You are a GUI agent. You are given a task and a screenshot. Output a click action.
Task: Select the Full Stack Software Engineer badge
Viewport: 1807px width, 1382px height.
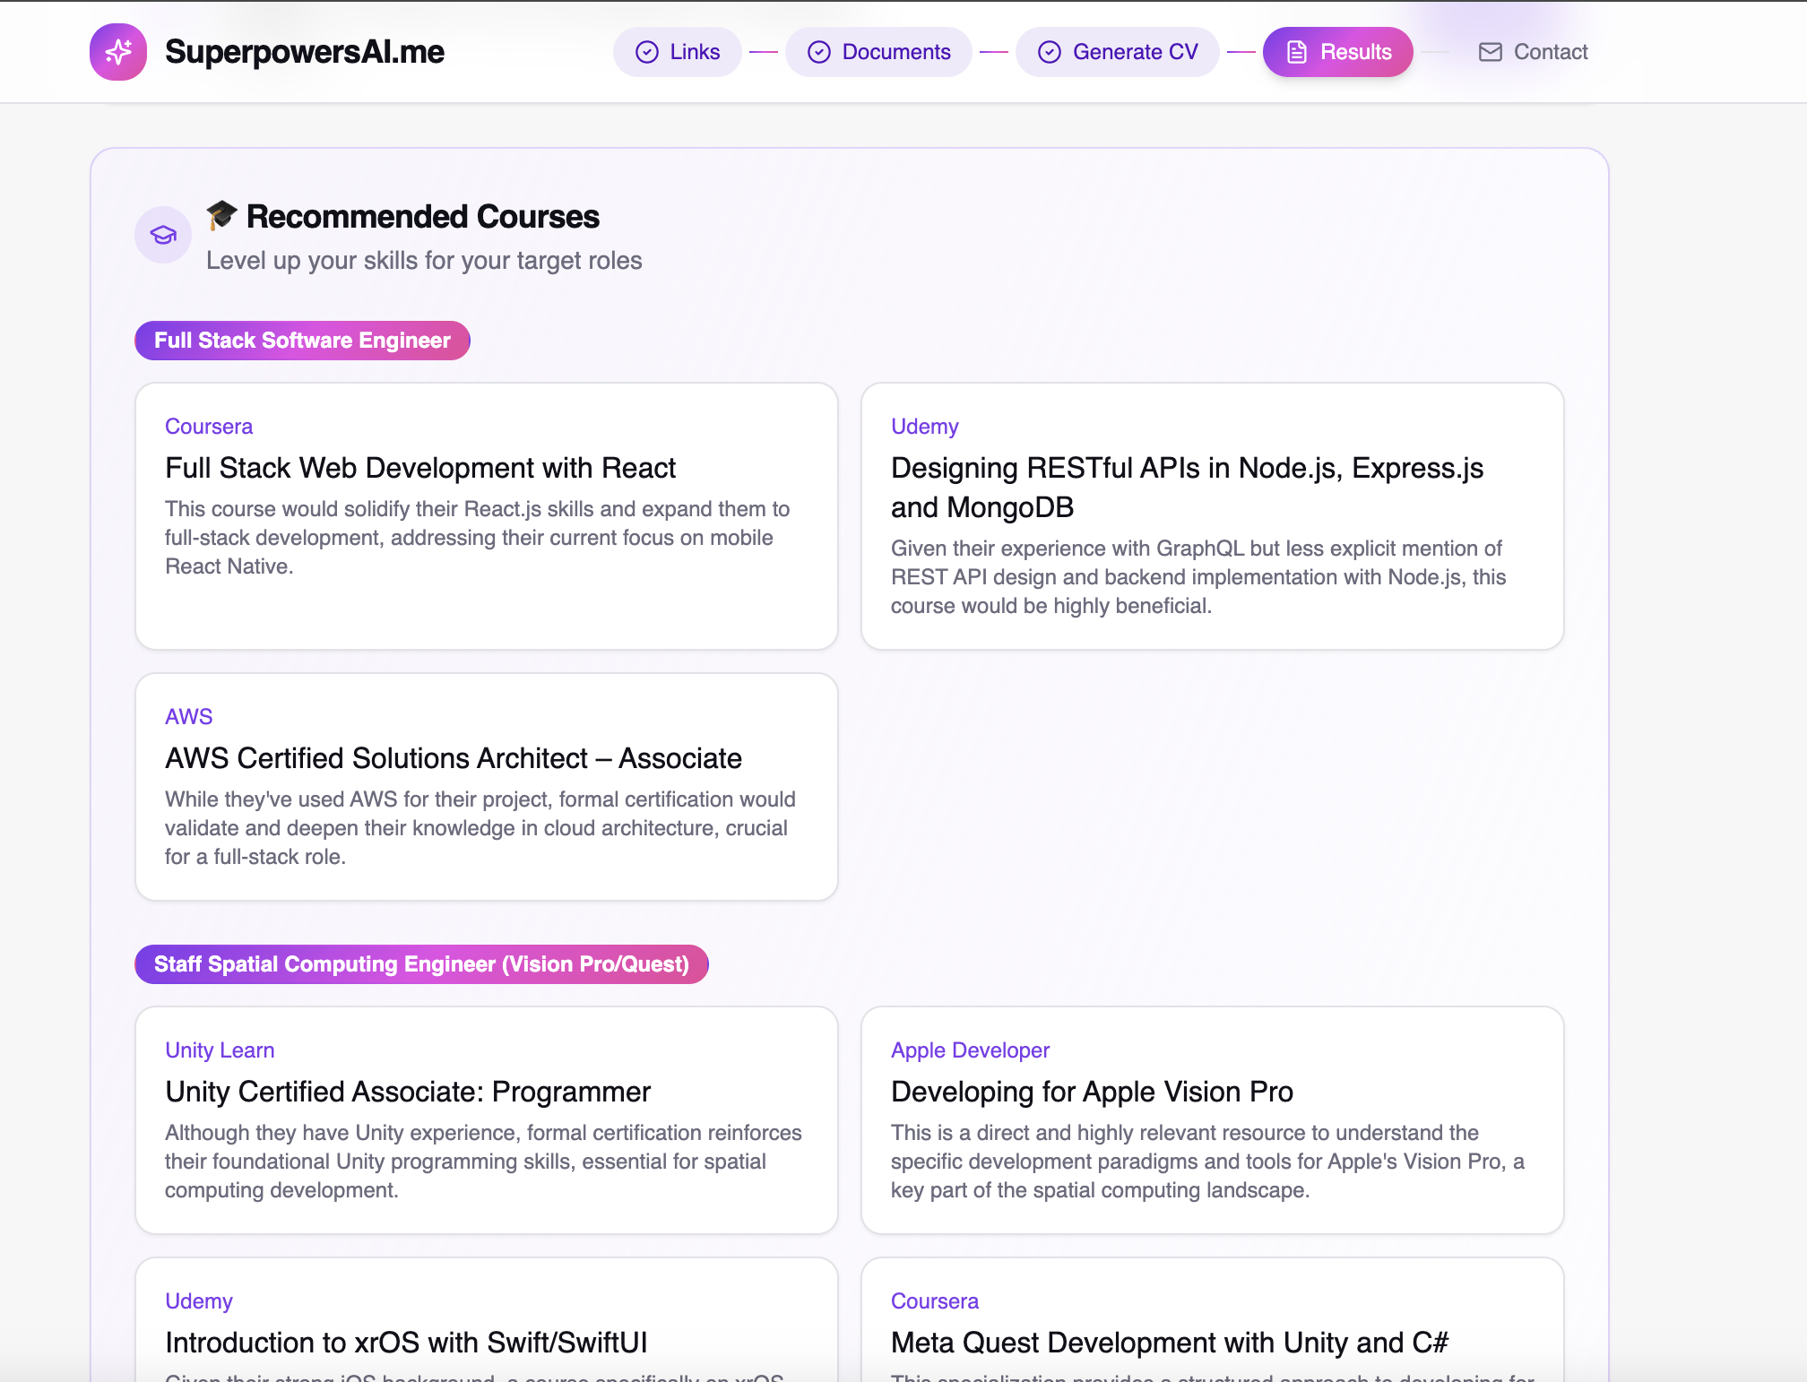[x=302, y=341]
